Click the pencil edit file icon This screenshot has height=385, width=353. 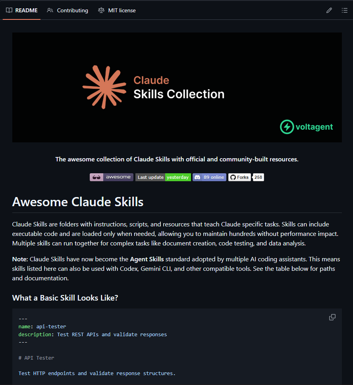pos(329,10)
